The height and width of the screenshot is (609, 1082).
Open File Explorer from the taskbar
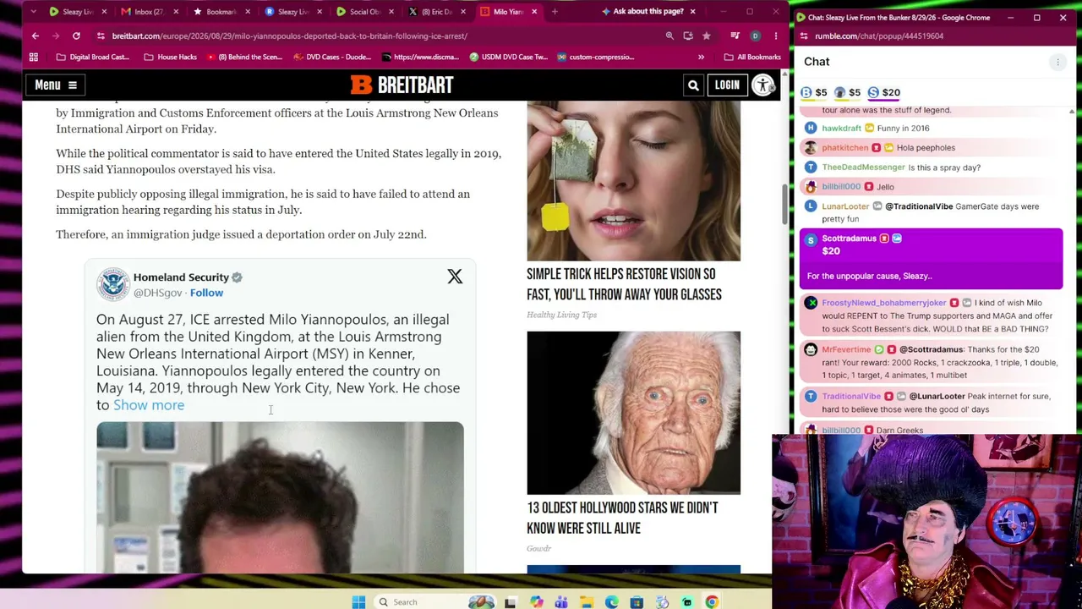pos(586,602)
